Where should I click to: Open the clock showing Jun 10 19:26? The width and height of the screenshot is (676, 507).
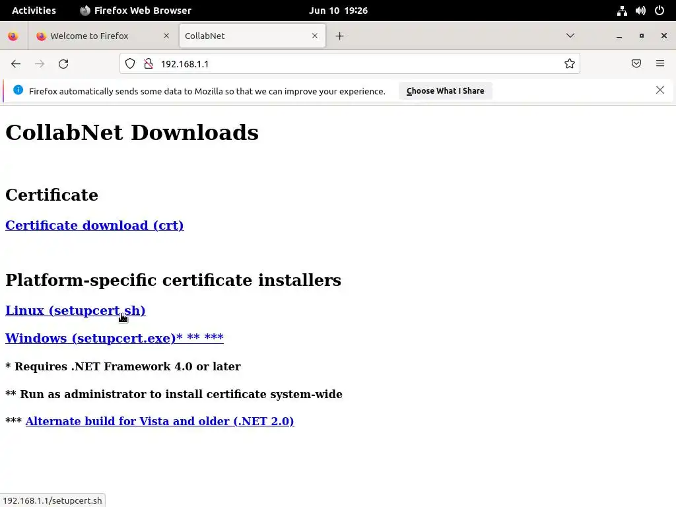339,11
